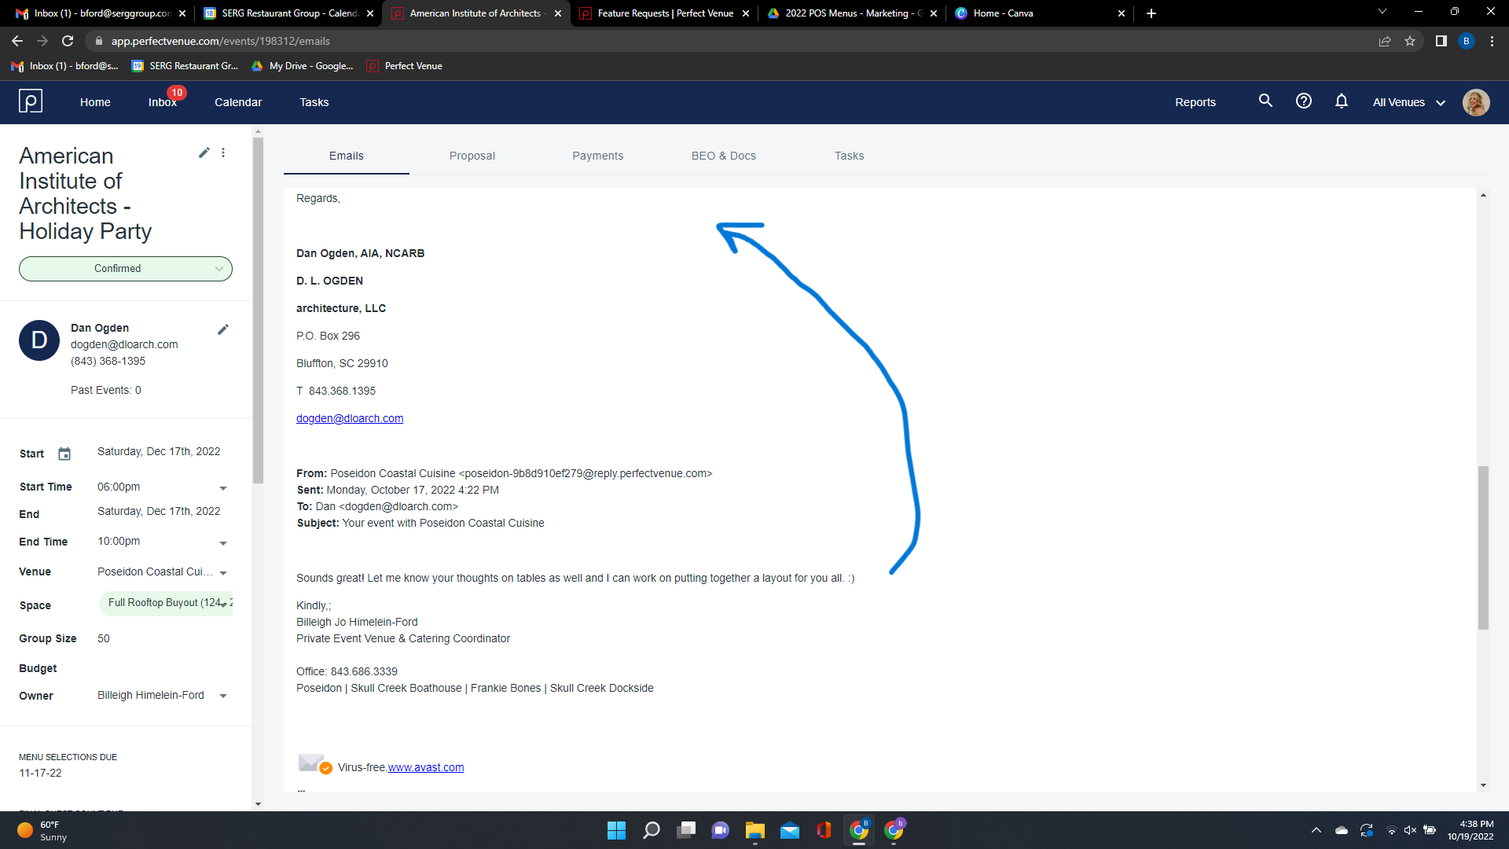Image resolution: width=1509 pixels, height=849 pixels.
Task: Edit event name with pencil icon
Action: pos(204,153)
